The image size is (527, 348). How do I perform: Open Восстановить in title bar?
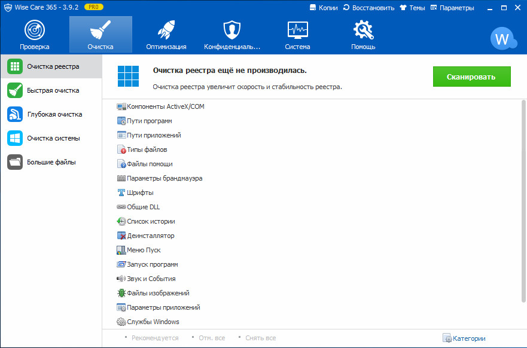[368, 8]
